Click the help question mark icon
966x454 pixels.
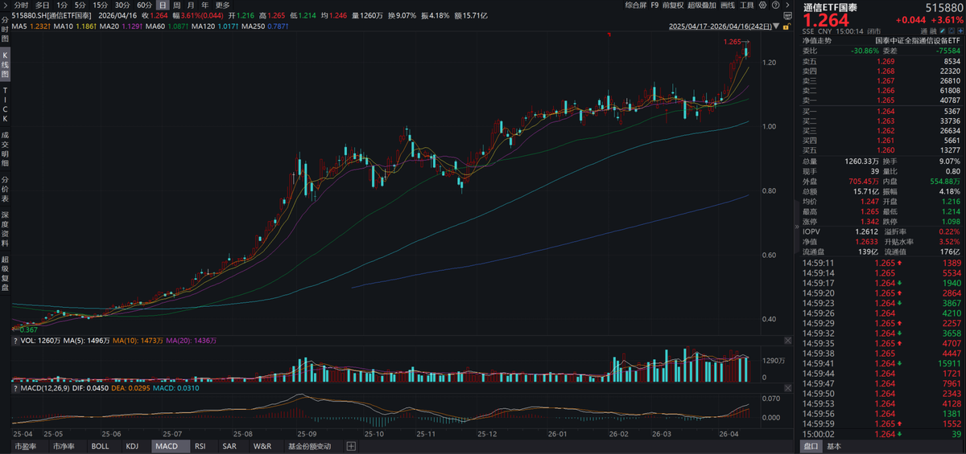tap(774, 5)
